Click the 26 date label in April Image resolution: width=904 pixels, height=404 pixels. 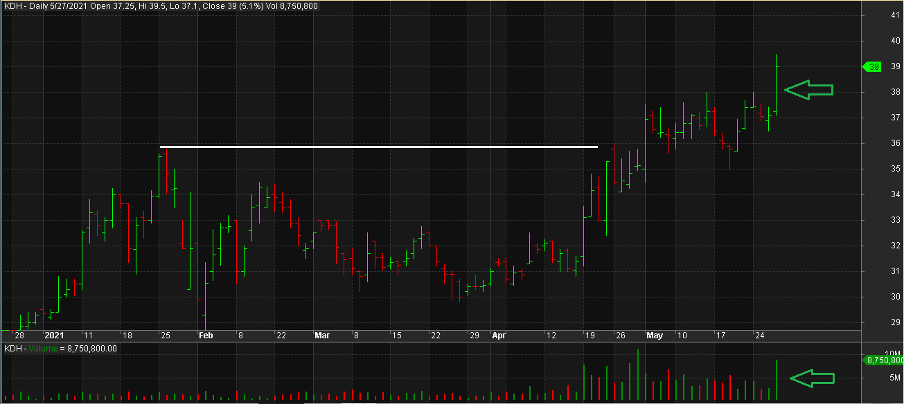pos(621,336)
